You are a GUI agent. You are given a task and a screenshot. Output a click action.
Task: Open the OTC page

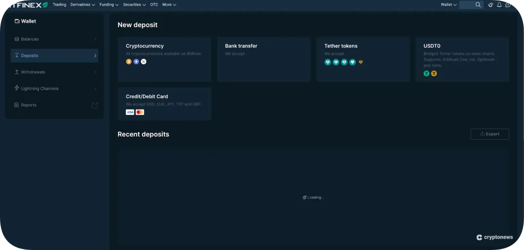tap(154, 5)
